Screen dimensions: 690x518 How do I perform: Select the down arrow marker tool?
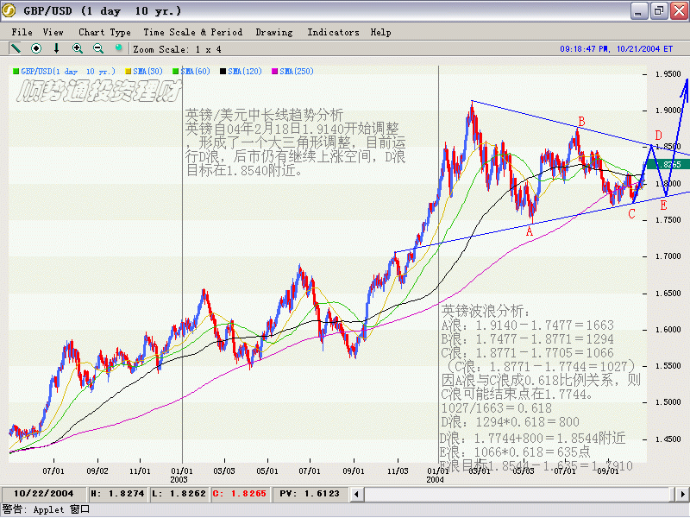(x=57, y=49)
